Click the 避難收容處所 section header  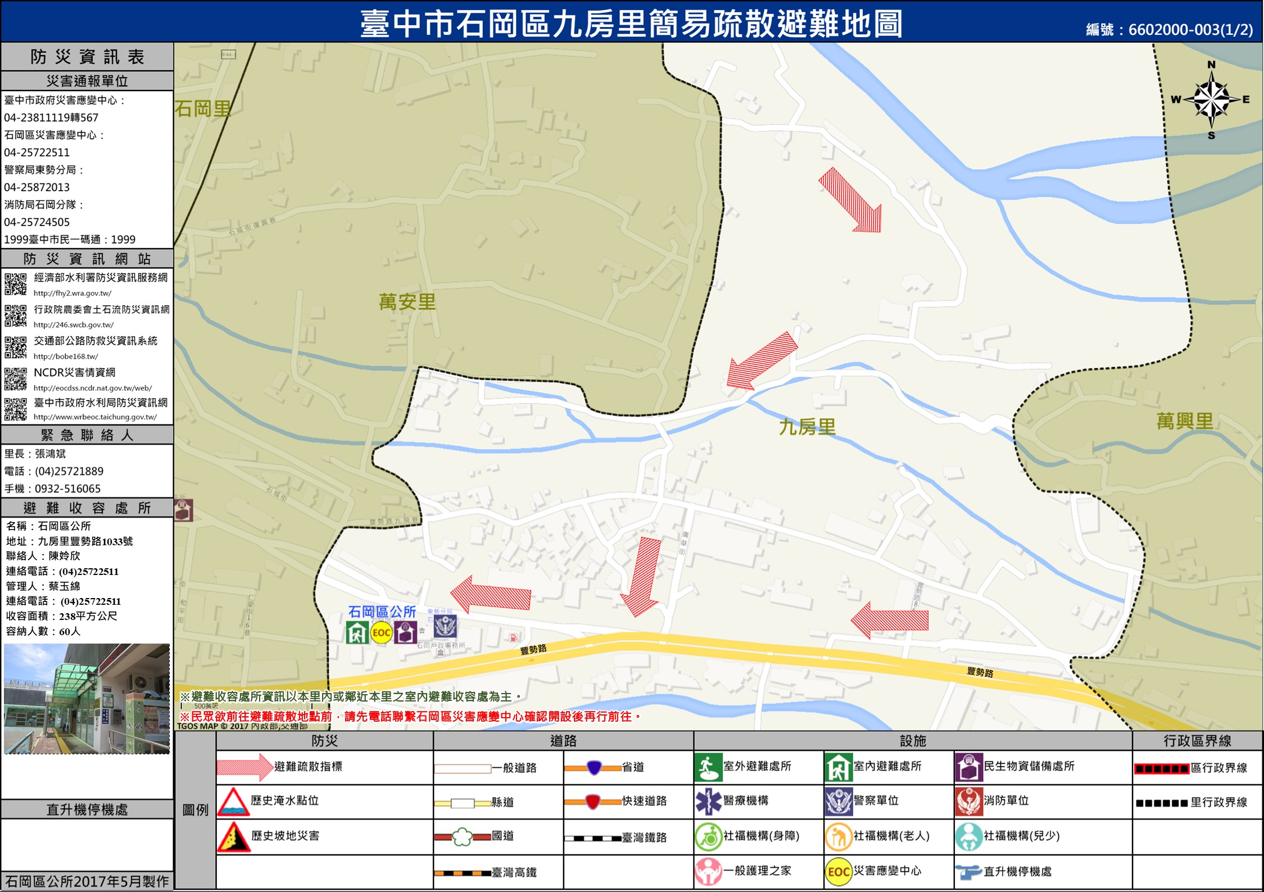[x=87, y=508]
